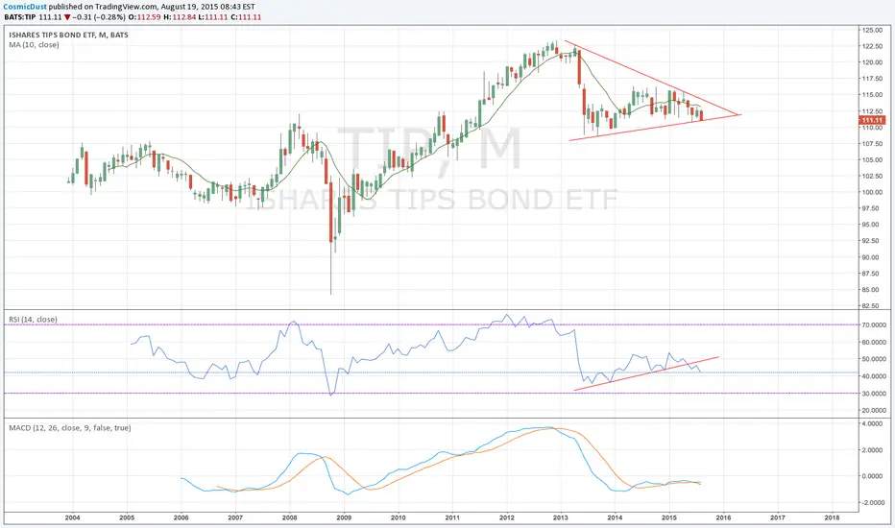Image resolution: width=895 pixels, height=528 pixels.
Task: Select the MA (10, close) indicator label
Action: point(34,44)
